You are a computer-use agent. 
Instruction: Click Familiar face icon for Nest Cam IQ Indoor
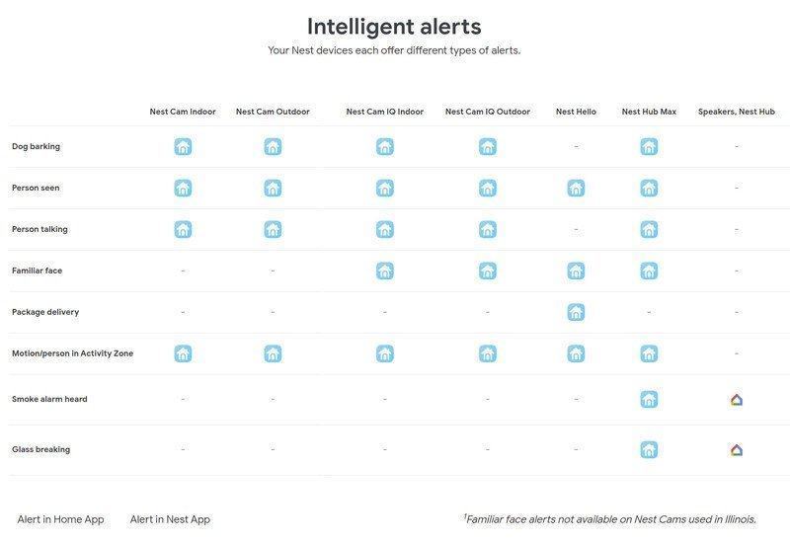pos(385,271)
